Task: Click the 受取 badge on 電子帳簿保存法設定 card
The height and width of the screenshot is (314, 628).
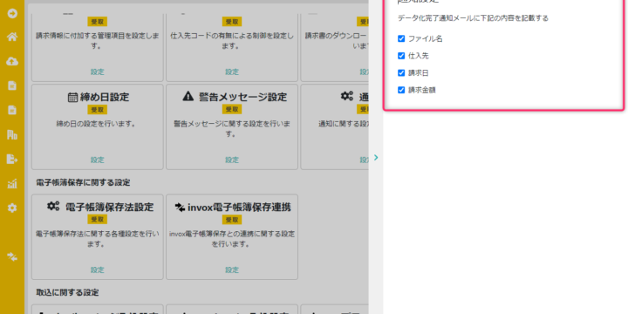Action: pyautogui.click(x=98, y=220)
